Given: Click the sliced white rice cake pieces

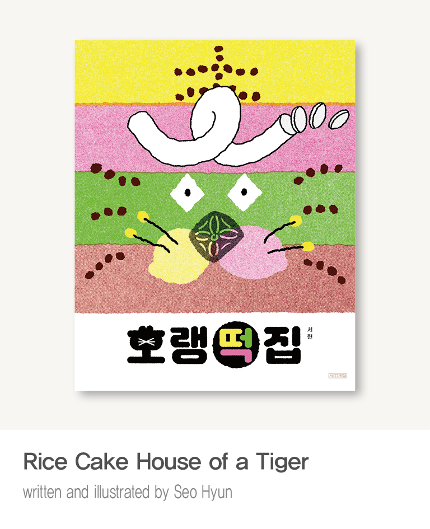Looking at the screenshot, I should [x=314, y=117].
